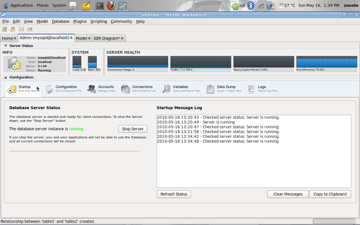Screen dimensions: 360x225
Task: Collapse the Server Status section triangle
Action: (6, 46)
